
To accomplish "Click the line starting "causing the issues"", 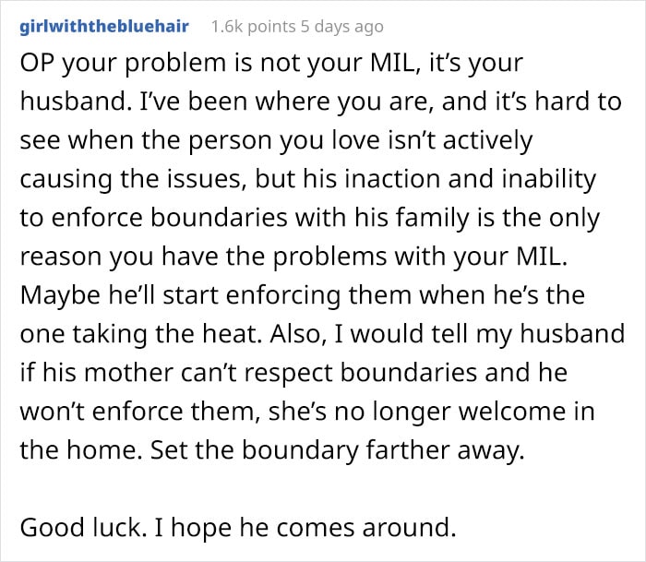I will coord(307,179).
